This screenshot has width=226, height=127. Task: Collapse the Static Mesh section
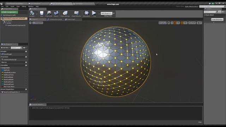click(x=205, y=15)
